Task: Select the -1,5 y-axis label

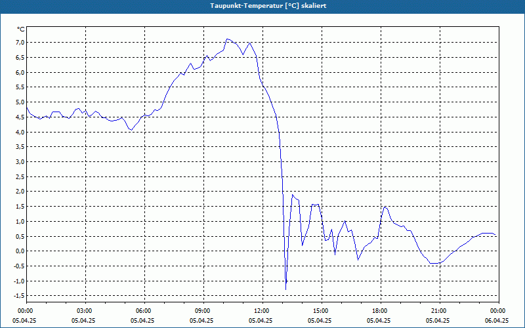Action: click(19, 297)
